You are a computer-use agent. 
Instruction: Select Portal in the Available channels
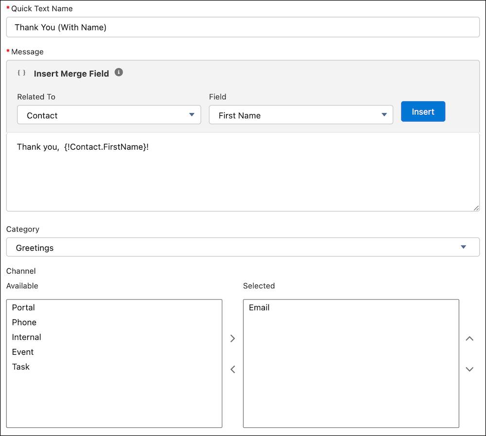(x=114, y=308)
